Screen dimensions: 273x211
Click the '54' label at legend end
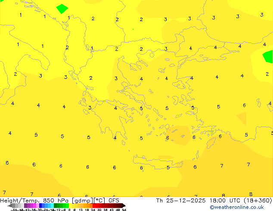point(124,210)
